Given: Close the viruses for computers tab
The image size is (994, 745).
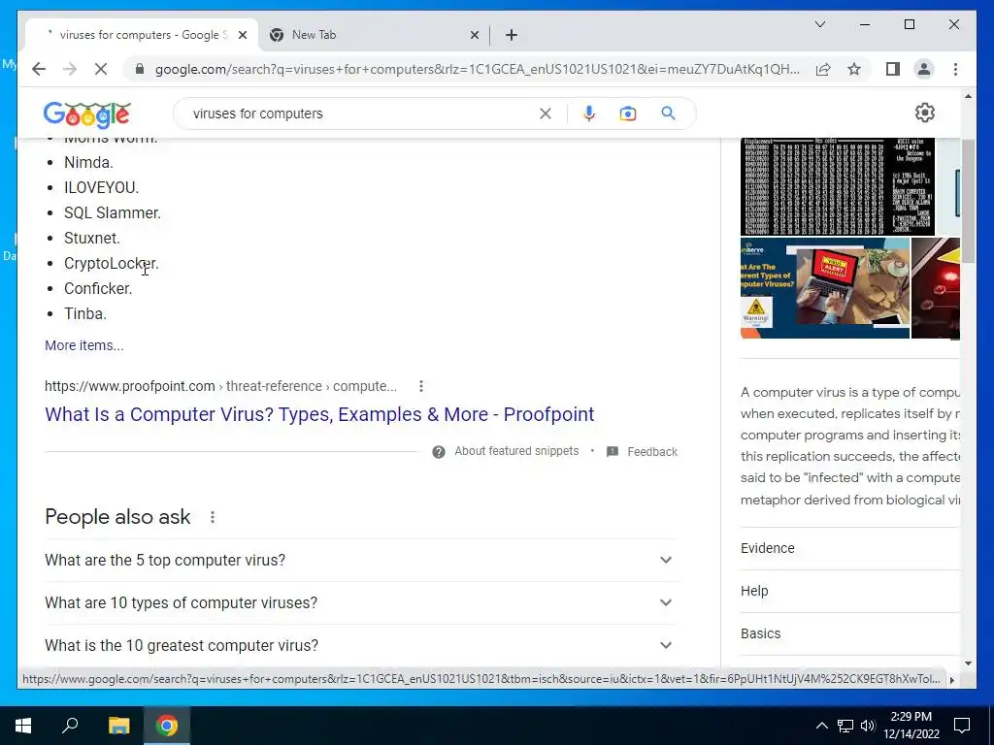Looking at the screenshot, I should (x=242, y=35).
